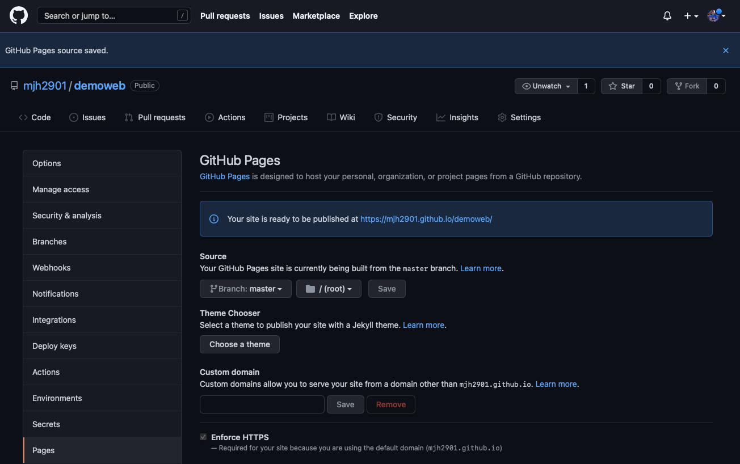Viewport: 740px width, 464px height.
Task: Click Save next to the folder dropdown
Action: click(x=387, y=289)
